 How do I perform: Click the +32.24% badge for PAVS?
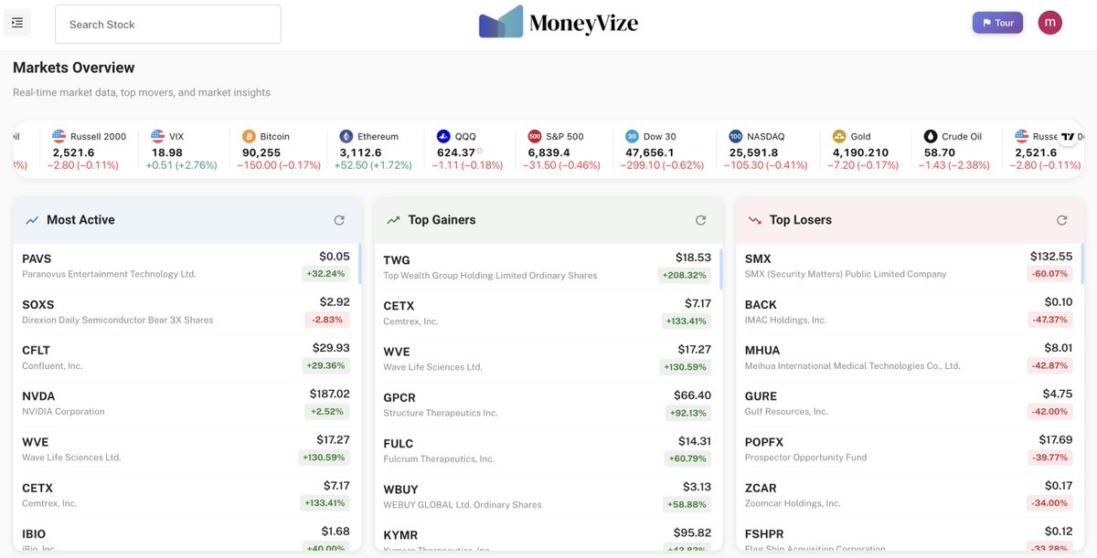[x=326, y=274]
